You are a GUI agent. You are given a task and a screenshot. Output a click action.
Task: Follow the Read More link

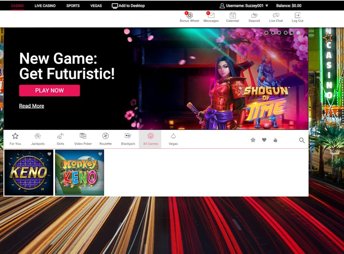[x=32, y=106]
